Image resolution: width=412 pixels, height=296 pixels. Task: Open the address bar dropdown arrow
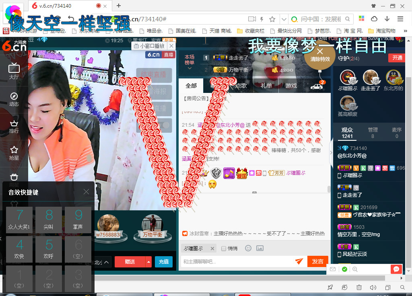[x=284, y=19]
